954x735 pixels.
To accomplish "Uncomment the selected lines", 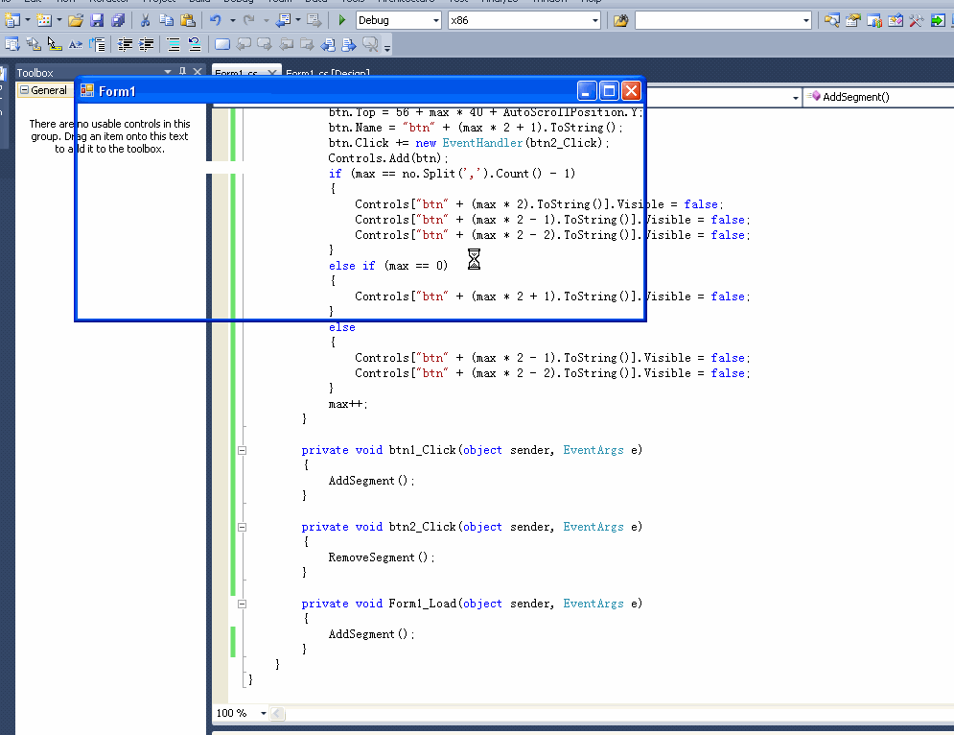I will tap(195, 44).
